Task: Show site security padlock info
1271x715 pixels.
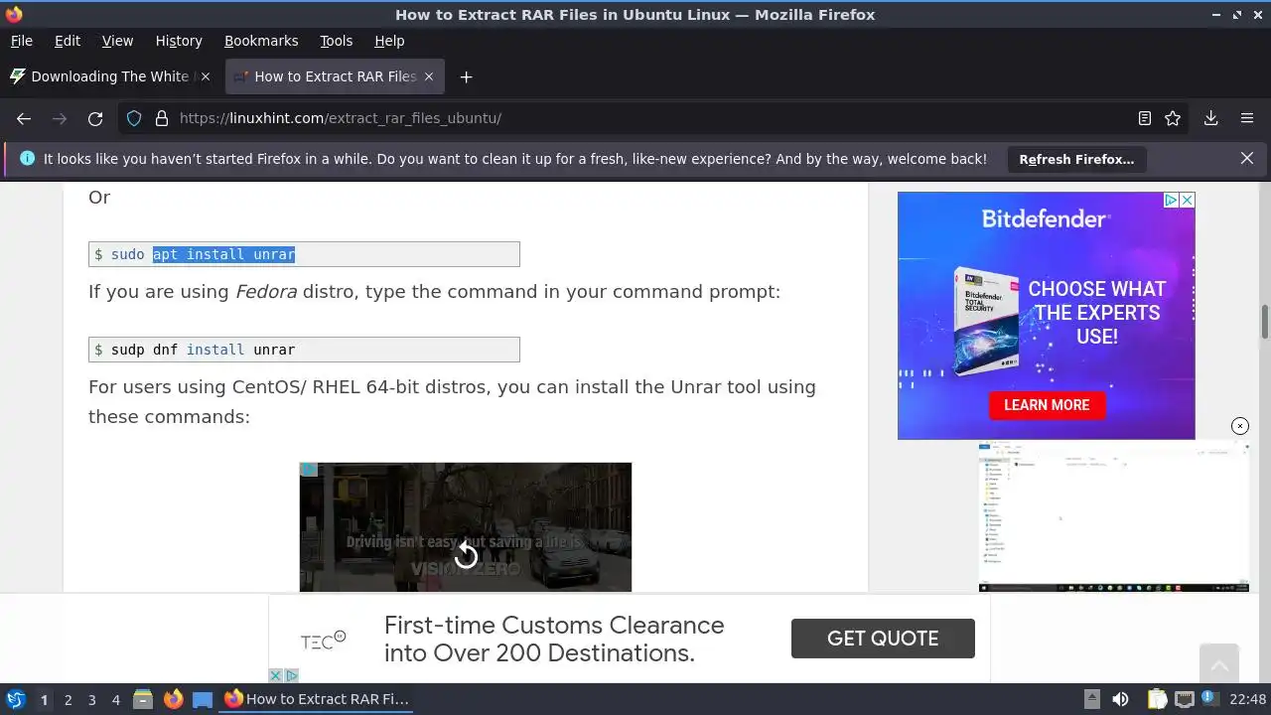Action: point(162,118)
